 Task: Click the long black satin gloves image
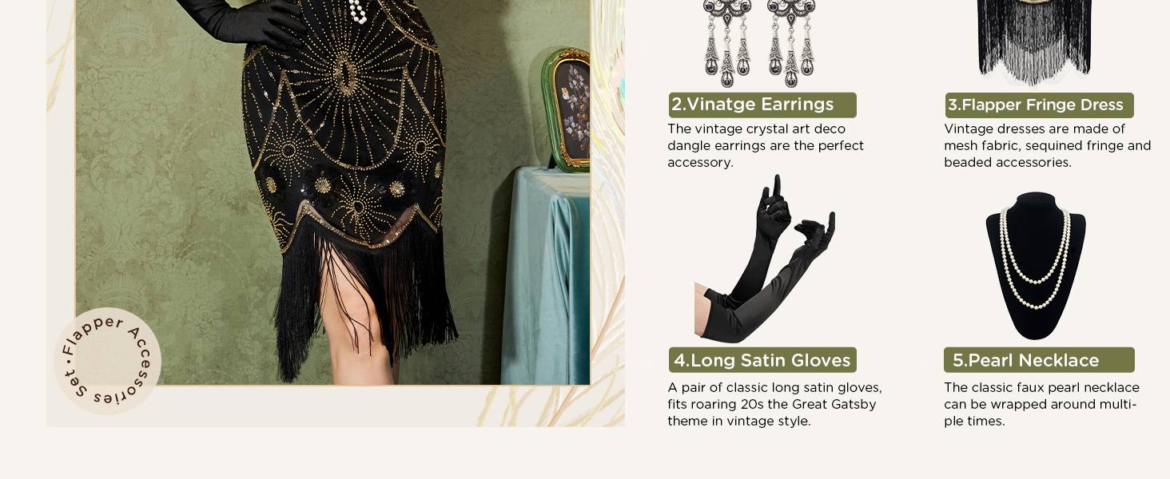coord(765,259)
